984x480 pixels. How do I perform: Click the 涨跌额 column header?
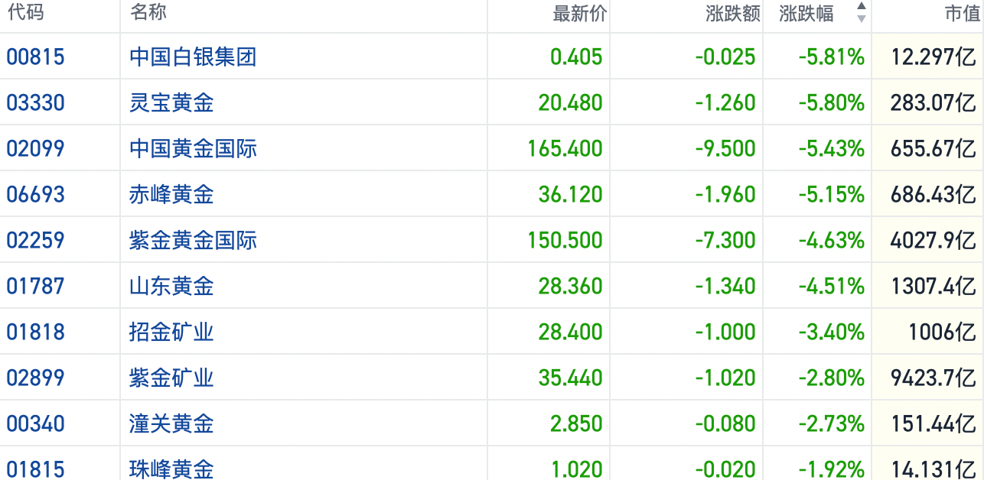coord(732,14)
